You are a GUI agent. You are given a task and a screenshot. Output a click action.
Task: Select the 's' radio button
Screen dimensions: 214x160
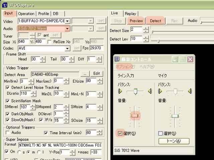click(x=19, y=152)
